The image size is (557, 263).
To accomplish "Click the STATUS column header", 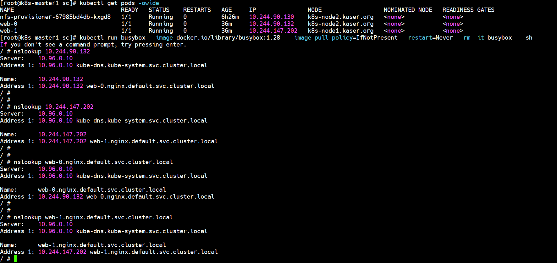I will tap(159, 10).
